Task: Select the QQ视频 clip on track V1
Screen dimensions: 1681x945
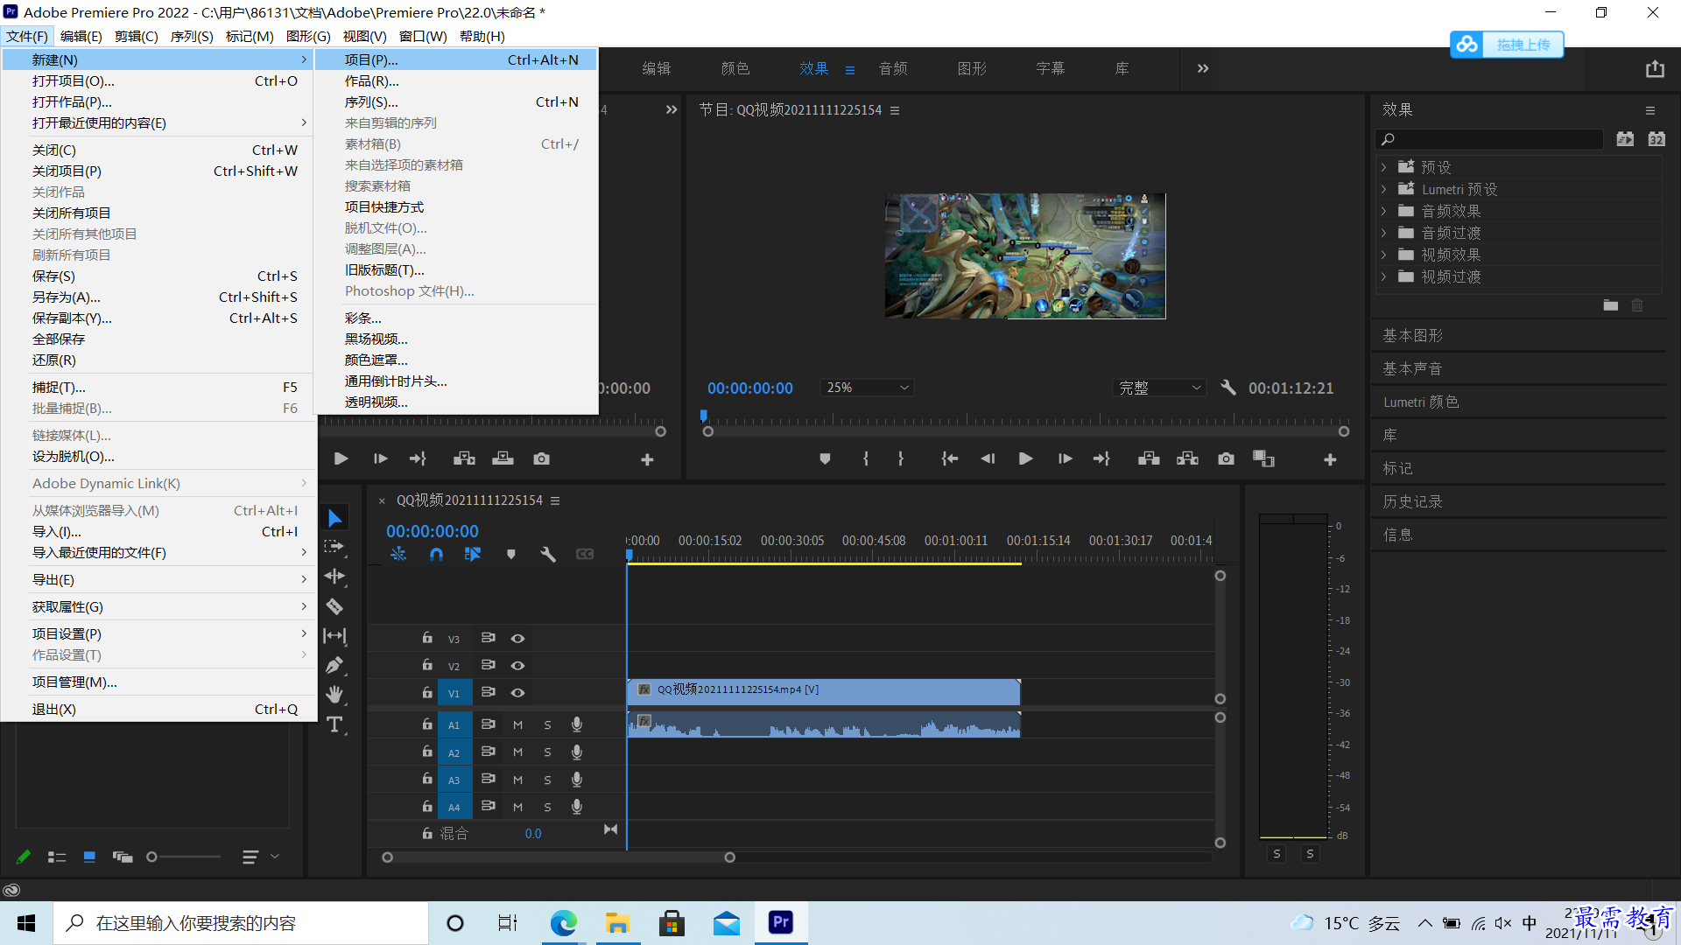Action: [x=824, y=690]
